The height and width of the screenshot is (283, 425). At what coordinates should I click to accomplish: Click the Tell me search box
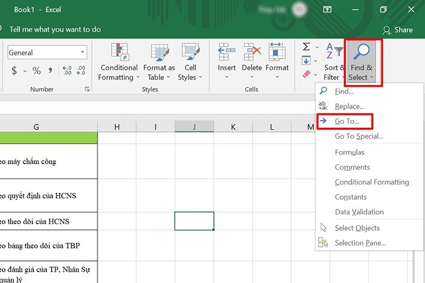click(55, 29)
